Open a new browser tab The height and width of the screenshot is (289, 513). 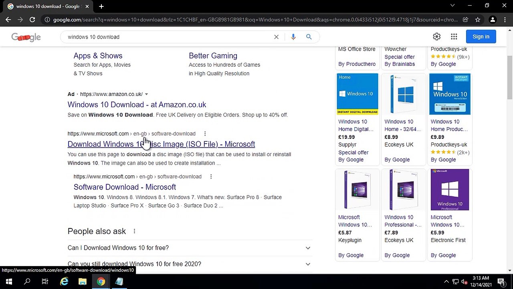pos(101,6)
